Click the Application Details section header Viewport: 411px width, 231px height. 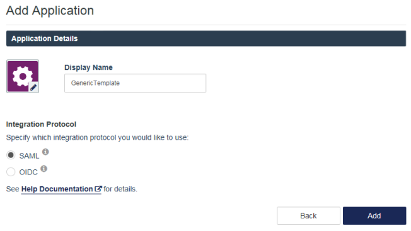tap(206, 38)
